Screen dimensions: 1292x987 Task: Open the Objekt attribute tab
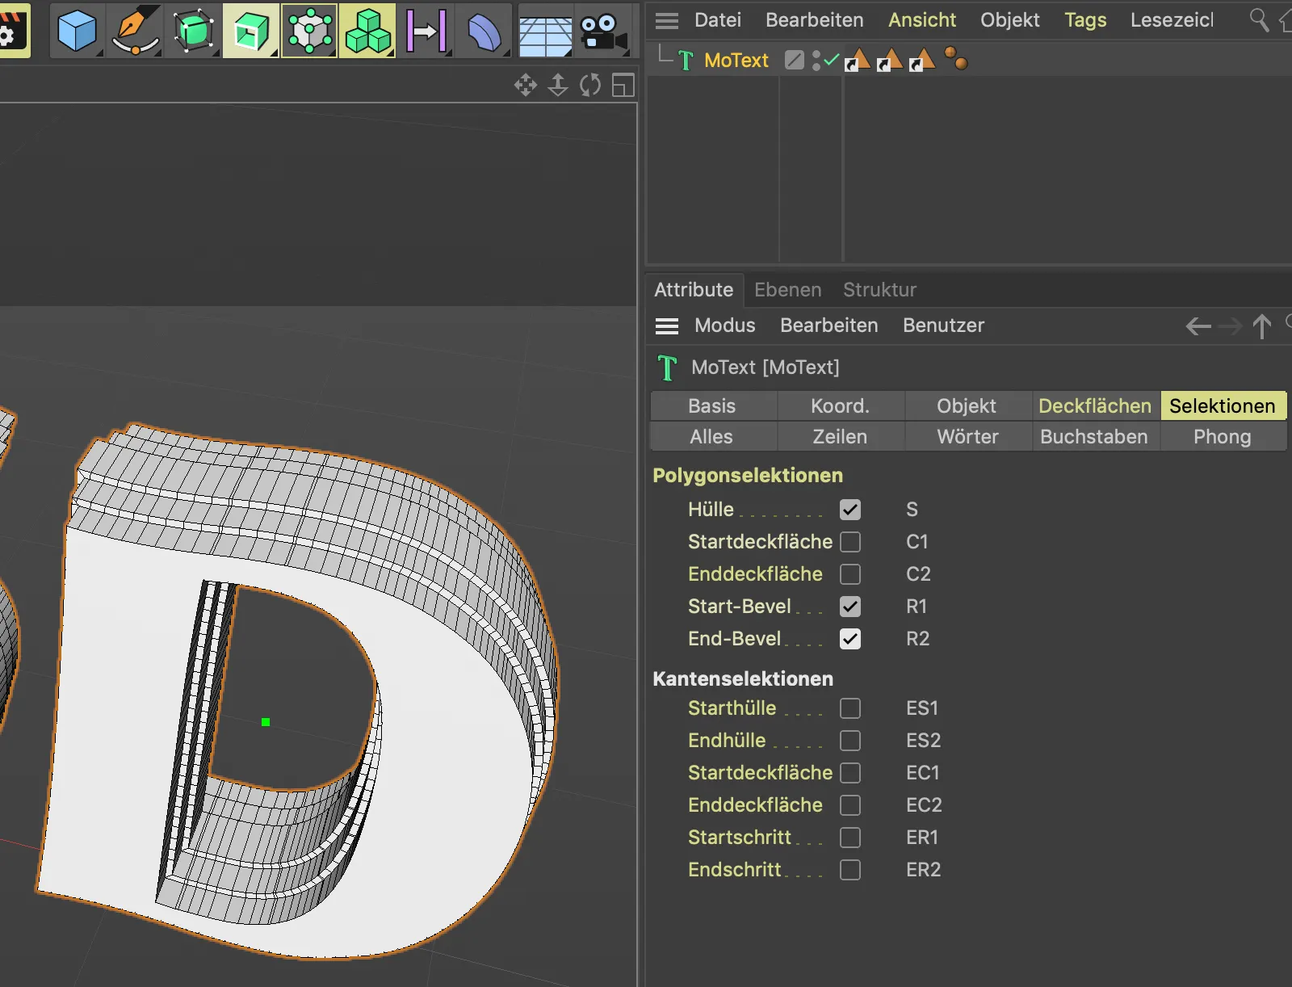[x=967, y=405]
